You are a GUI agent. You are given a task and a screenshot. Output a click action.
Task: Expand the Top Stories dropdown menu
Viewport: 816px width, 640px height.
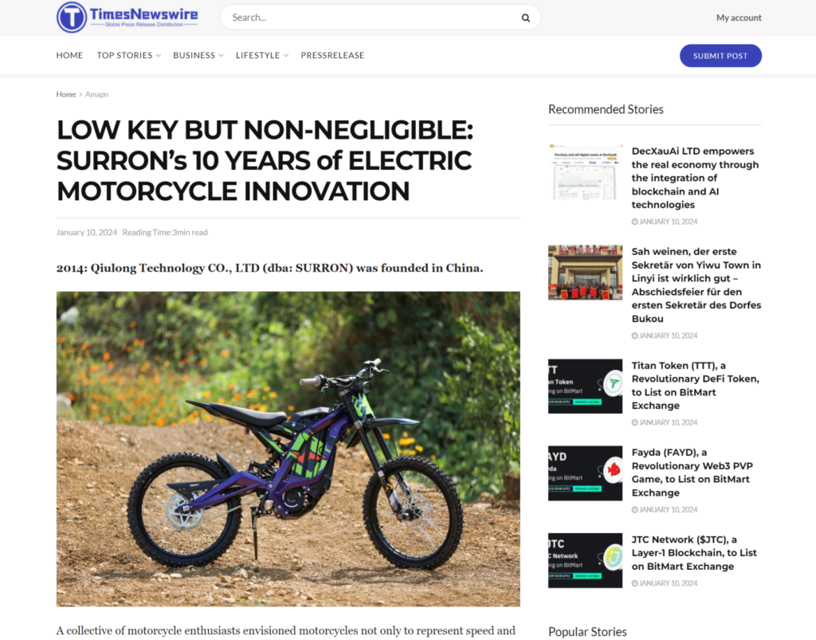click(128, 55)
